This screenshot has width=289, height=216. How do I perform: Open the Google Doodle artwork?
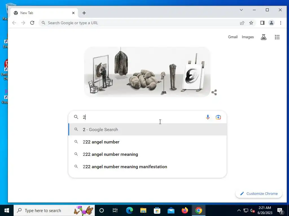(147, 72)
